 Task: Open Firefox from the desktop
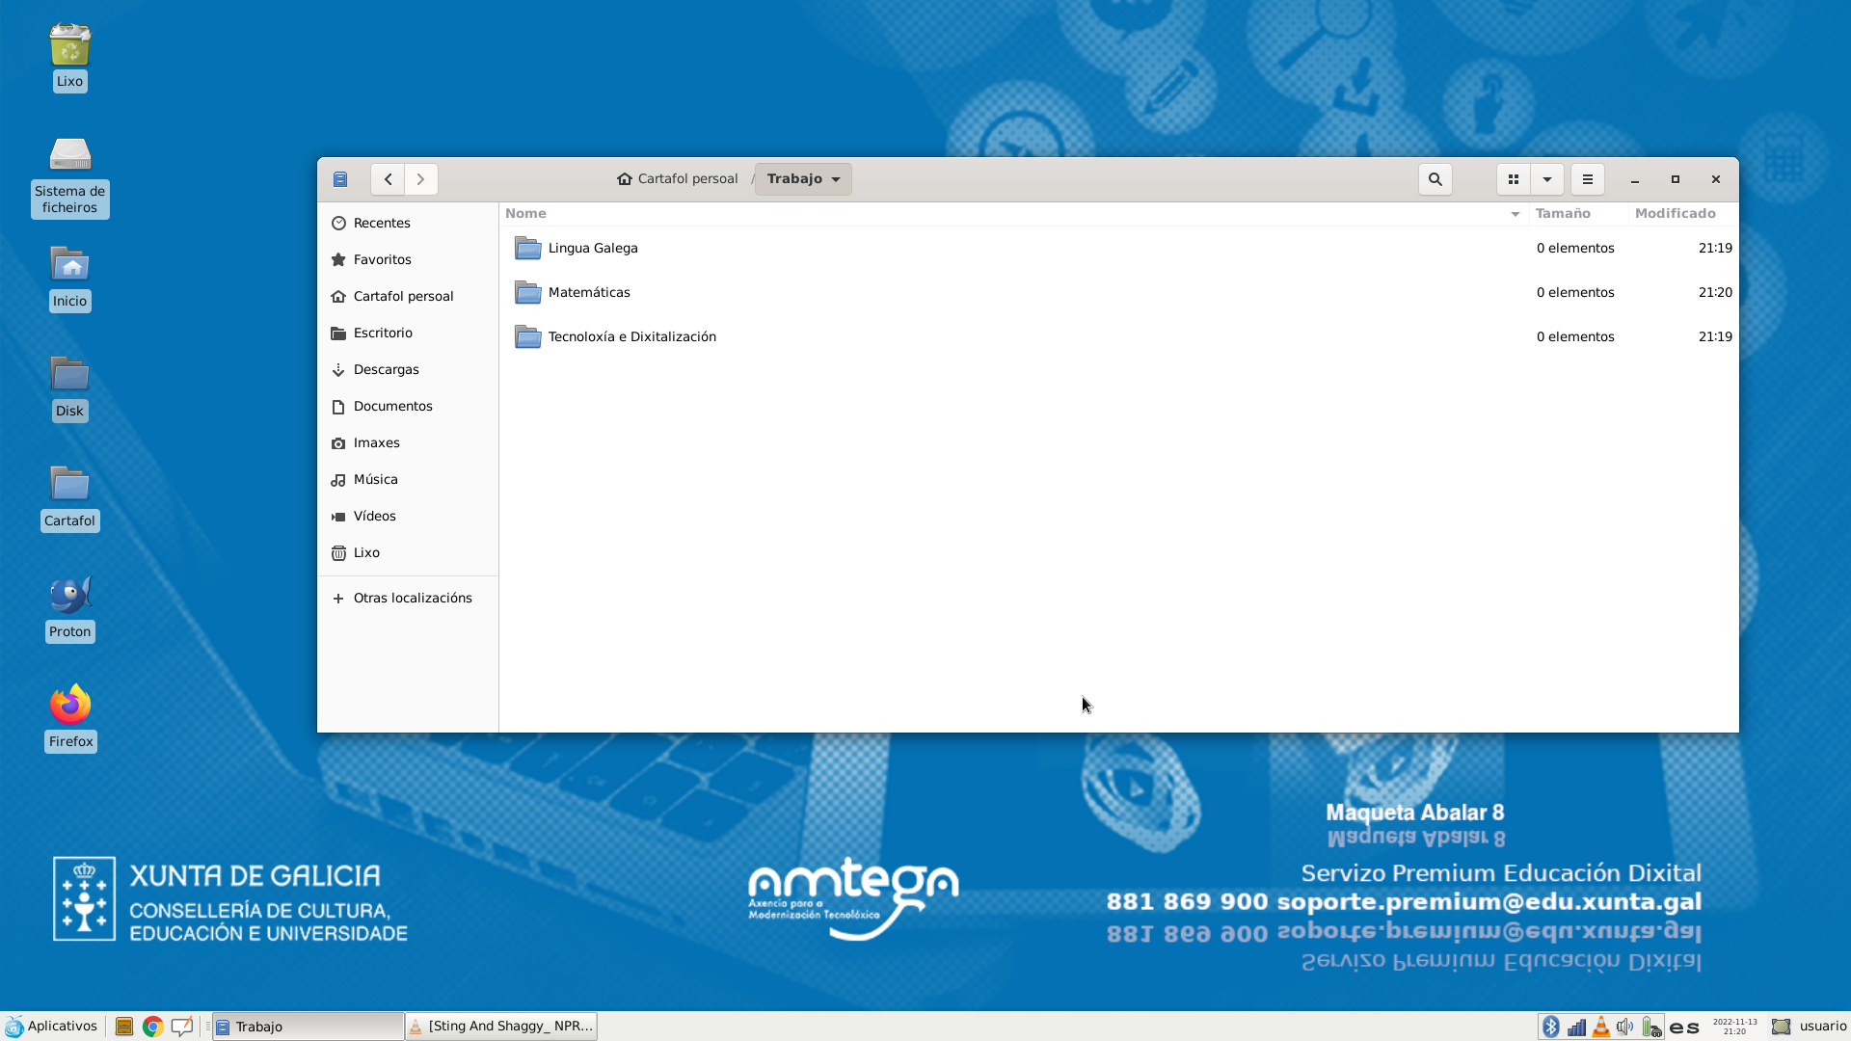tap(70, 706)
